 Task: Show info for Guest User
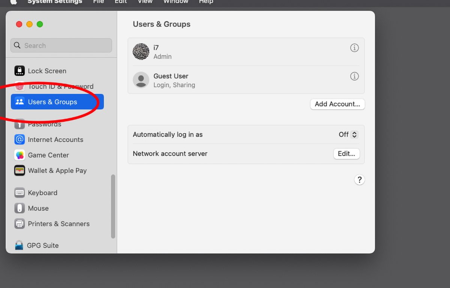(354, 76)
